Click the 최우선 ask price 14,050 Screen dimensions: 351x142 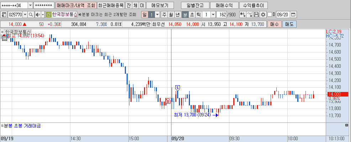175,24
